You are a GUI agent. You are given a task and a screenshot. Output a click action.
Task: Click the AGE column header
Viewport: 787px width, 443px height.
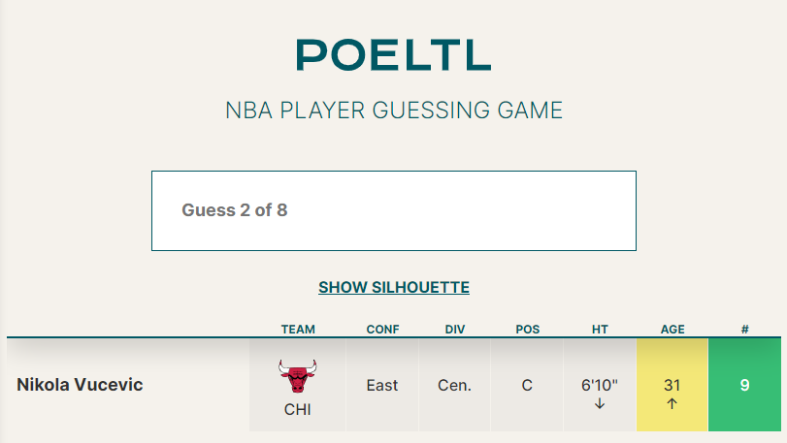(672, 330)
